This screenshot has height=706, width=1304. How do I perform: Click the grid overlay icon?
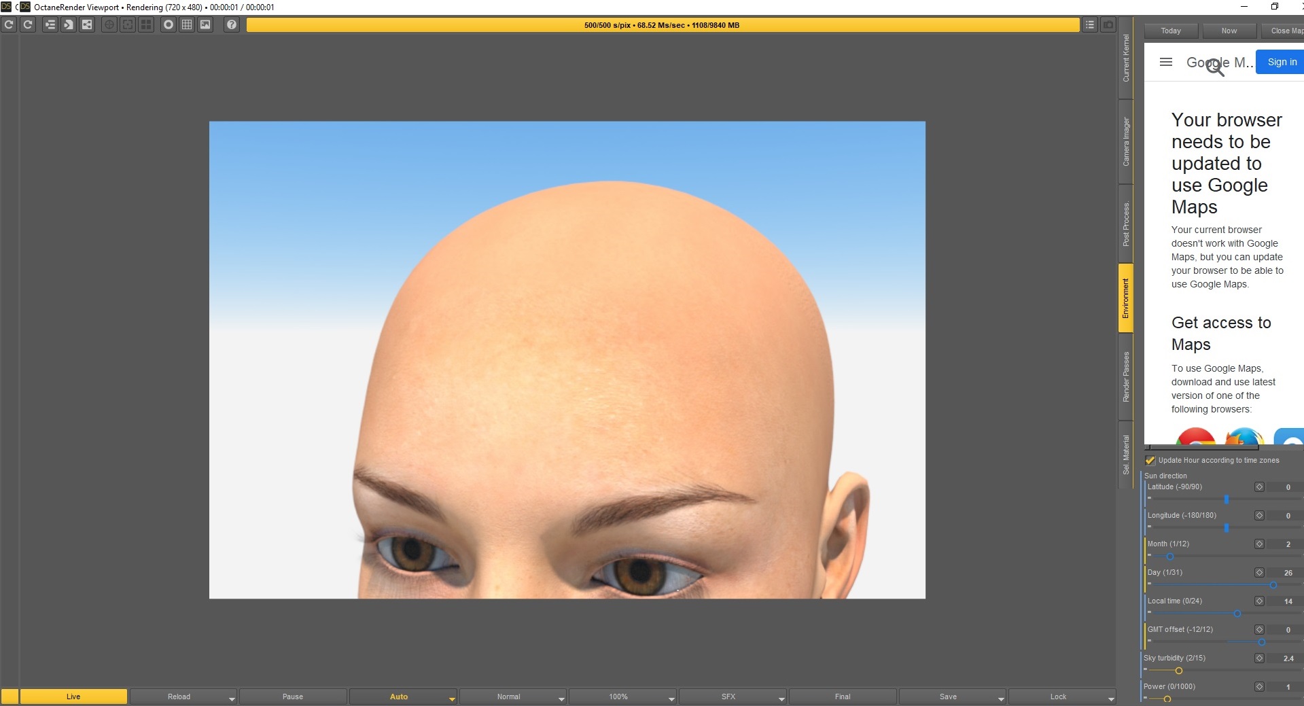(187, 24)
